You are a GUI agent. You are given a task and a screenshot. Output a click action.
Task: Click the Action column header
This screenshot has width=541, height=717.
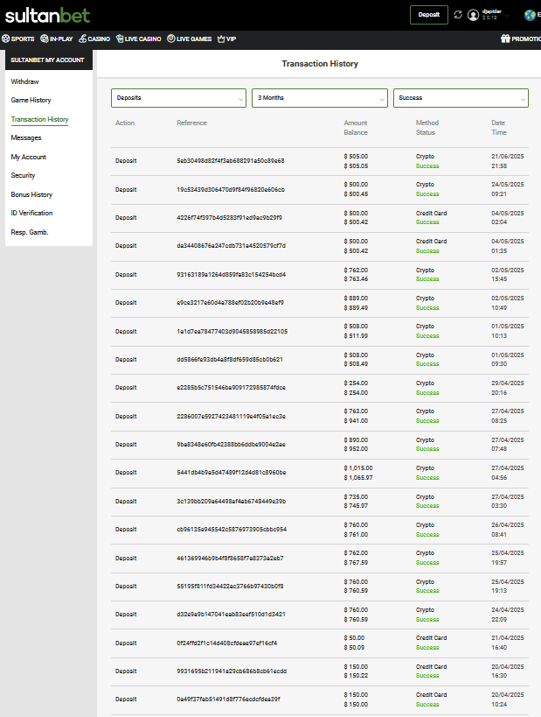125,123
